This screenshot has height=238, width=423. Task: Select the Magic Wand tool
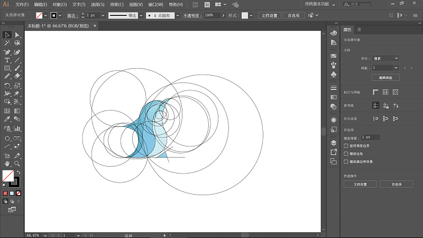7,43
